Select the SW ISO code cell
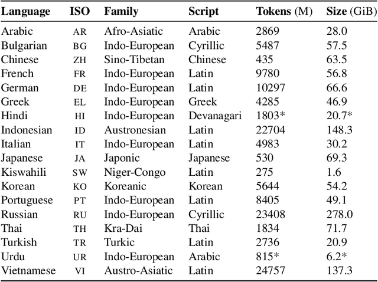The height and width of the screenshot is (282, 378). [x=79, y=172]
